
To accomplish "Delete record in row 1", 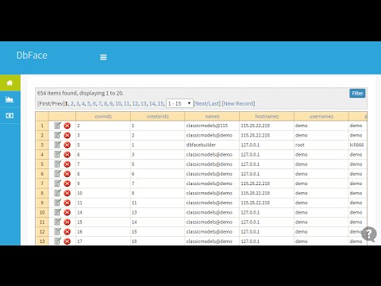I will click(x=67, y=126).
